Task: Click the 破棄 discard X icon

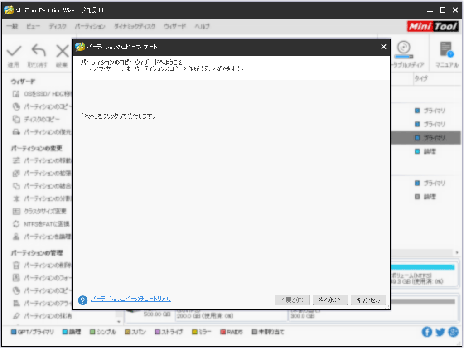Action: point(63,51)
